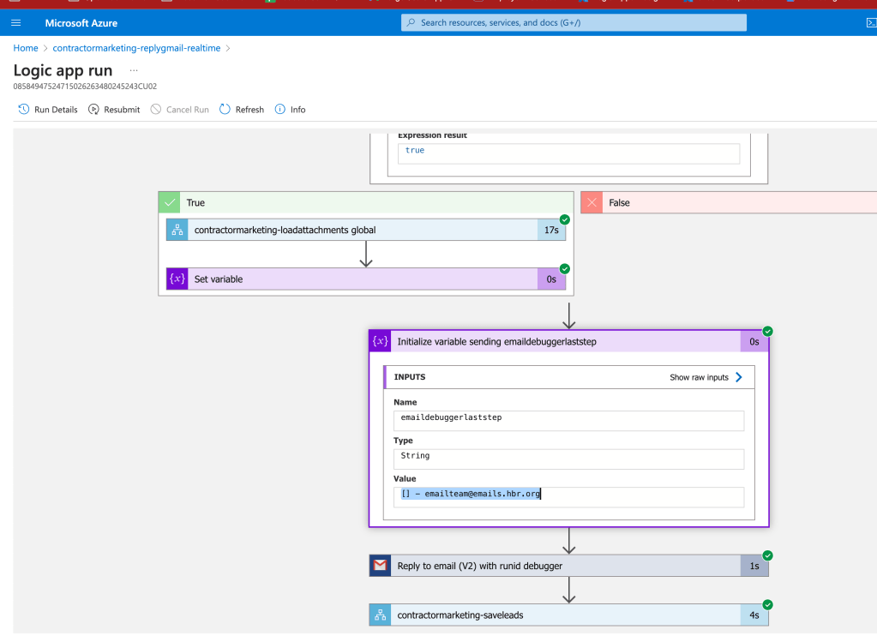Image resolution: width=877 pixels, height=636 pixels.
Task: Click the 4s duration badge
Action: (754, 615)
